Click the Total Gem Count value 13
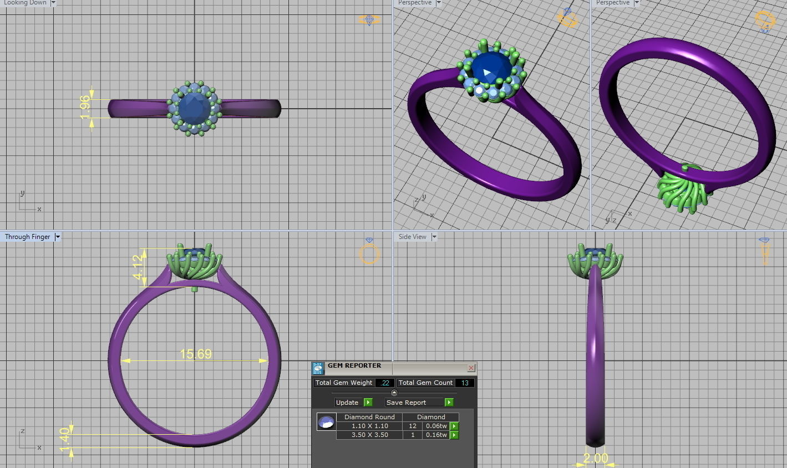 (x=465, y=383)
